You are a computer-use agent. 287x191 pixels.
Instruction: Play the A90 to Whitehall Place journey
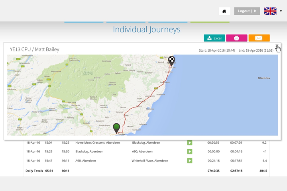[x=190, y=161]
